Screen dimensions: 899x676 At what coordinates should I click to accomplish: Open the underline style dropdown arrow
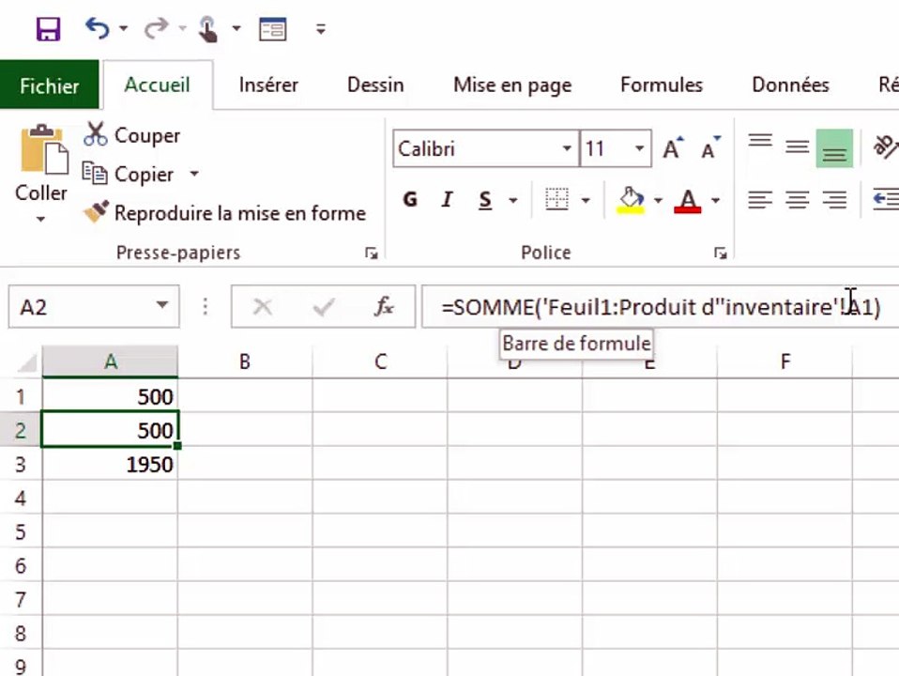point(513,200)
